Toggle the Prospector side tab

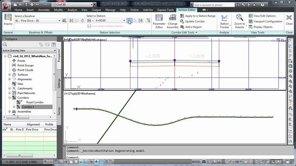click(x=59, y=55)
